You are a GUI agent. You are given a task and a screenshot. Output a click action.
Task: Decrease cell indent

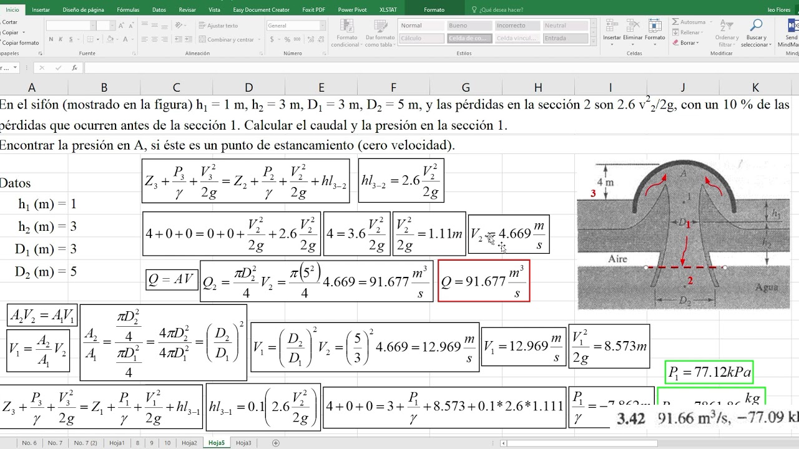[x=177, y=39]
